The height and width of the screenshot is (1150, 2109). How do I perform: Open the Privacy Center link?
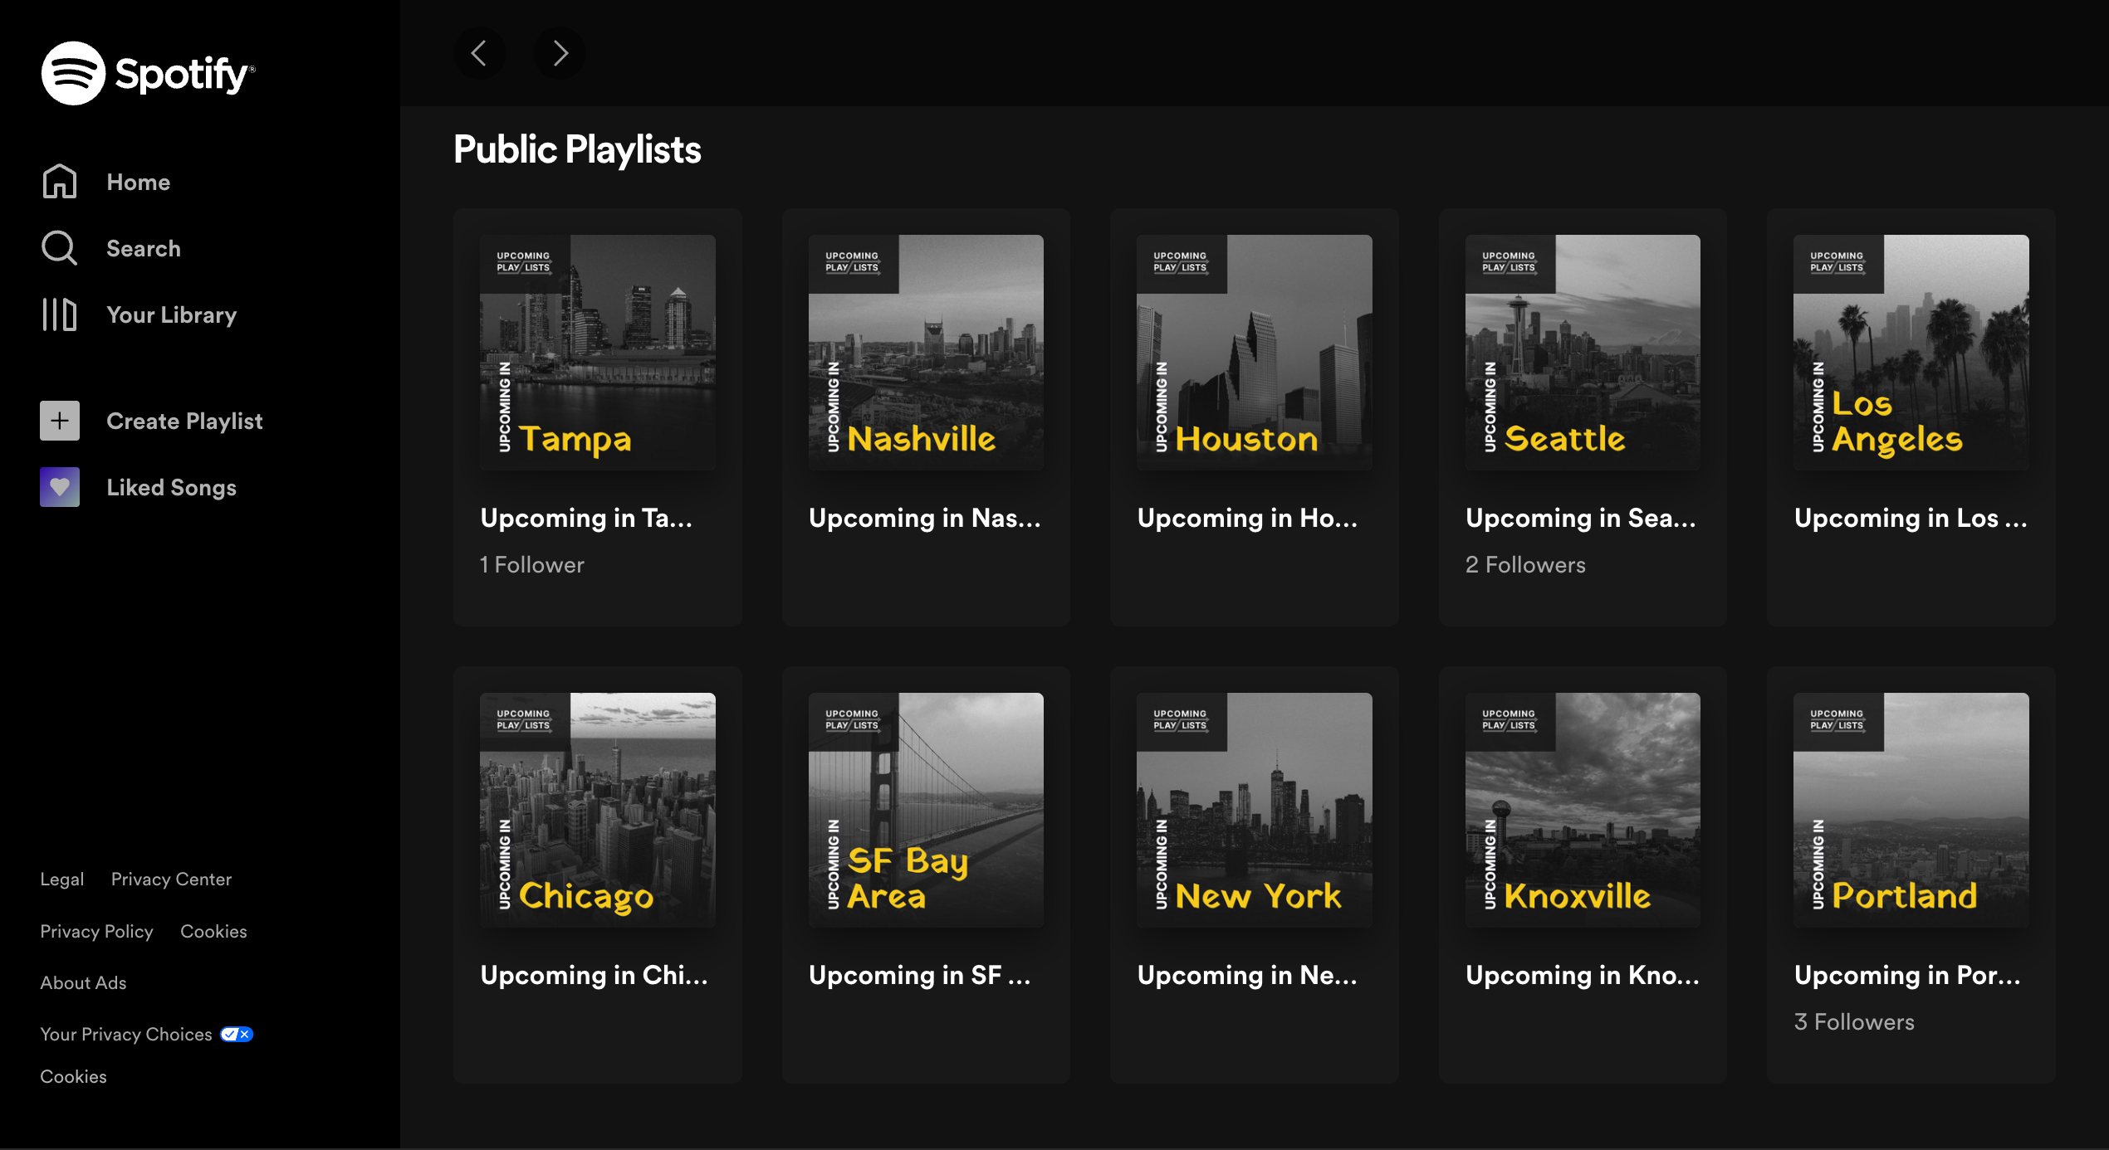(171, 880)
